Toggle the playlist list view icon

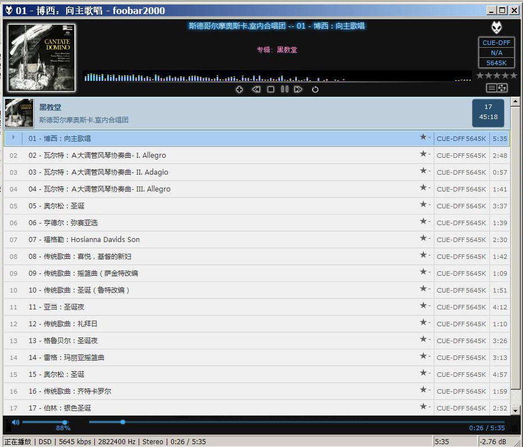click(x=492, y=88)
